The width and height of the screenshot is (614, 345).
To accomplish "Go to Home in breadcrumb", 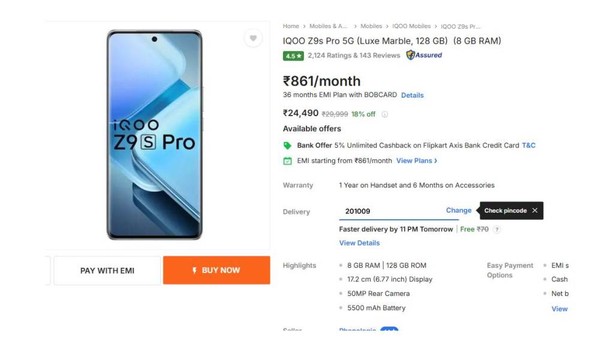I will [291, 26].
